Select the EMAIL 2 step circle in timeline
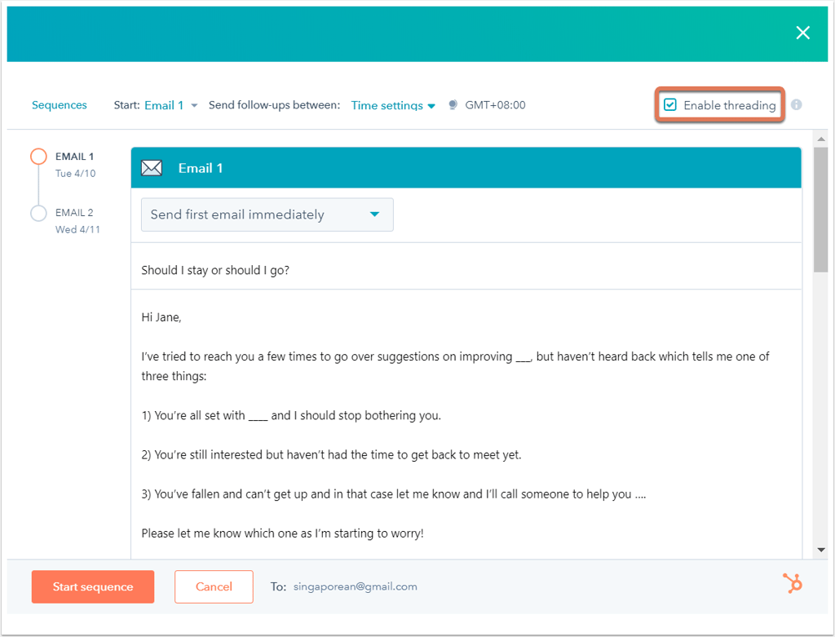Image resolution: width=835 pixels, height=637 pixels. pos(38,213)
